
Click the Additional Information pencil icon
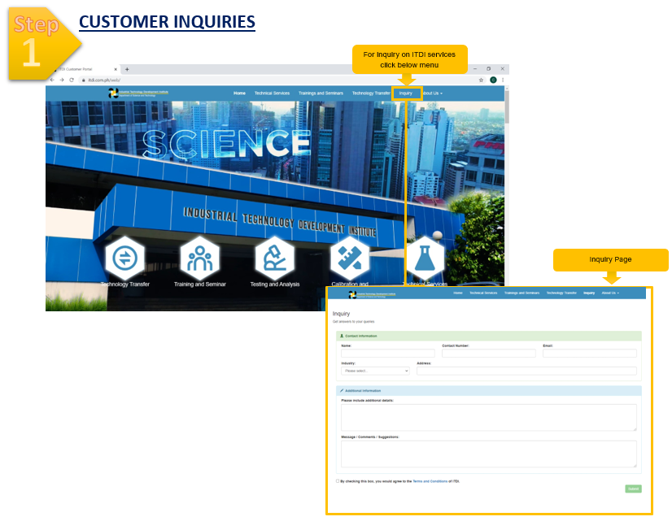[x=342, y=390]
